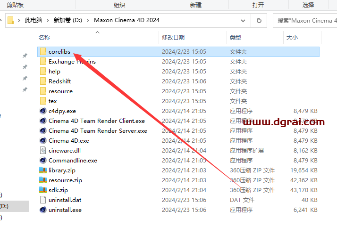The height and width of the screenshot is (251, 337).
Task: Click the 应用程序扩展 type of cineware.dll
Action: point(247,151)
